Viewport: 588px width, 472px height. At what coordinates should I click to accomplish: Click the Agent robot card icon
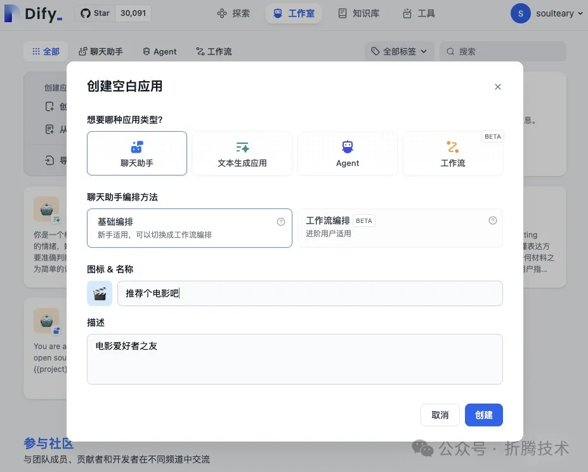[348, 147]
